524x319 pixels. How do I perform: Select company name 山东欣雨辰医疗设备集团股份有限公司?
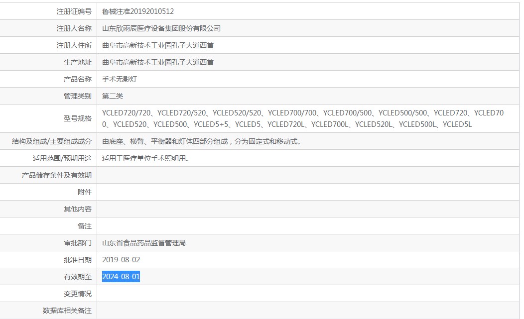tap(161, 28)
